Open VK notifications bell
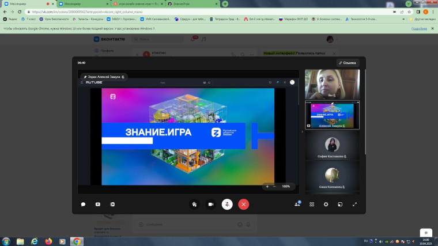Viewport: 438px width, 246px height. coord(193,39)
